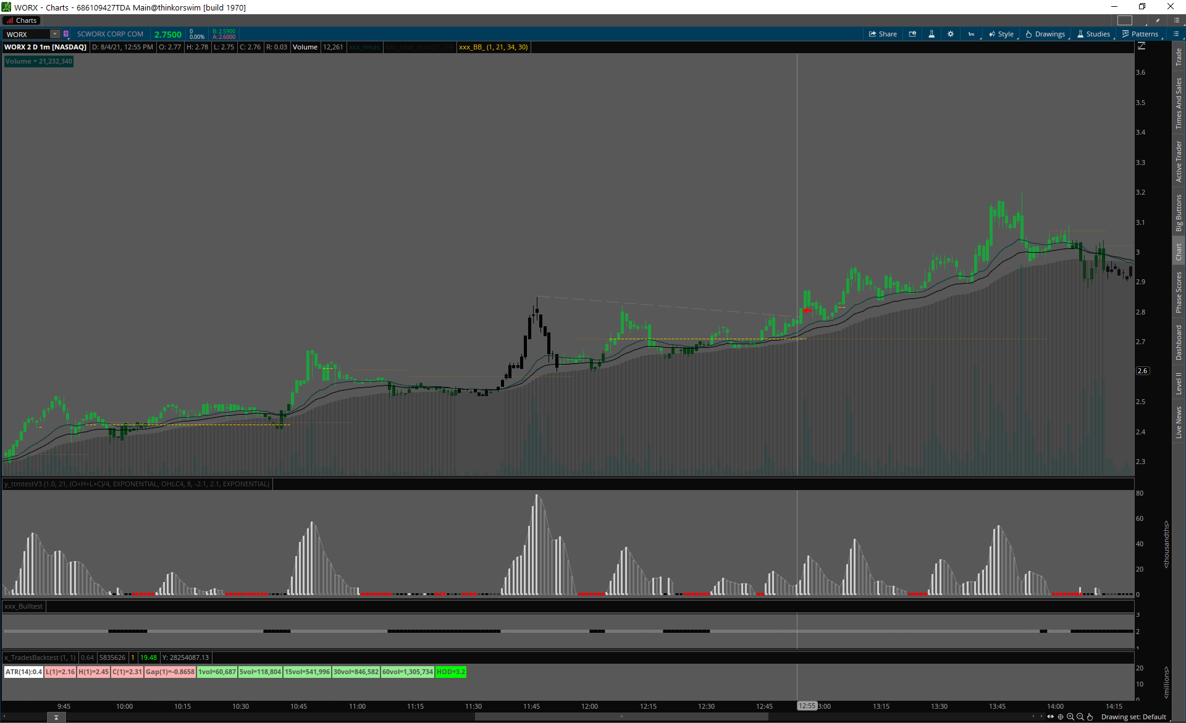Screen dimensions: 1186x723
Task: Click the quick-alert icon next to Share
Action: coord(912,34)
